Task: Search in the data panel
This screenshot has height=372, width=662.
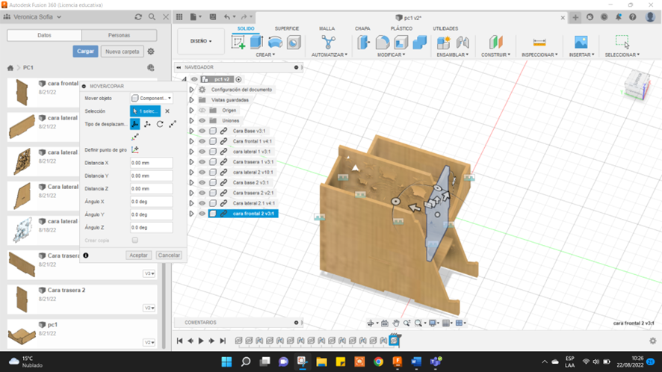Action: click(x=152, y=17)
